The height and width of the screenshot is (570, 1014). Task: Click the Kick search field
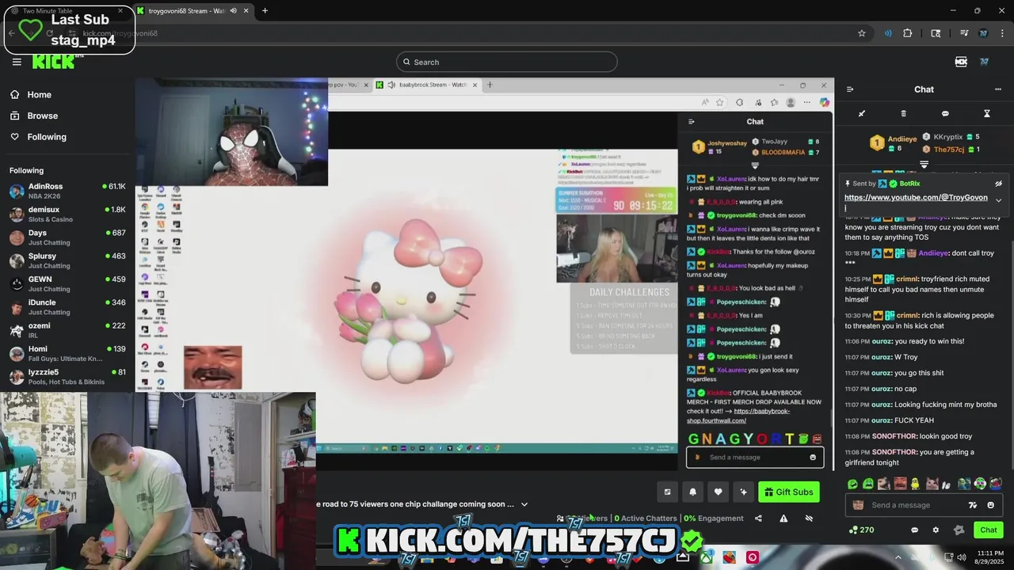pos(507,62)
